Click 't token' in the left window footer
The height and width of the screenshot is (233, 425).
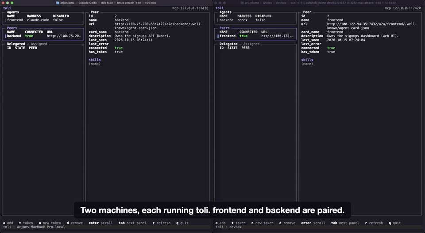pos(26,223)
